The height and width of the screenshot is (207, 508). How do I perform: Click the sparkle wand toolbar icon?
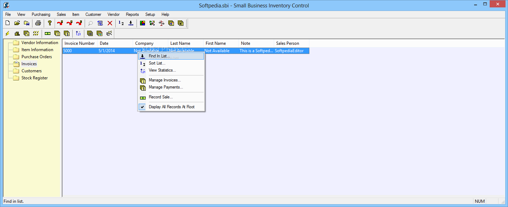point(109,34)
